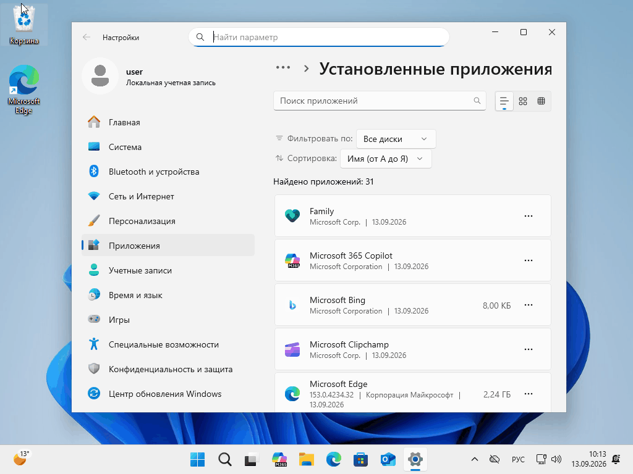
Task: Open taskbar Search magnifier
Action: (225, 459)
